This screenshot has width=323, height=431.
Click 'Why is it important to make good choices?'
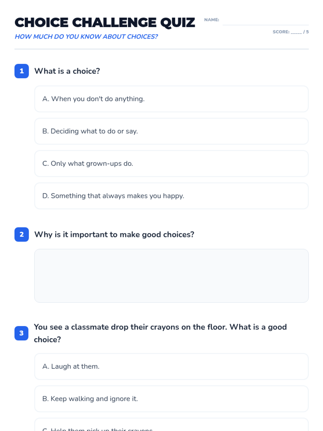[x=114, y=234]
